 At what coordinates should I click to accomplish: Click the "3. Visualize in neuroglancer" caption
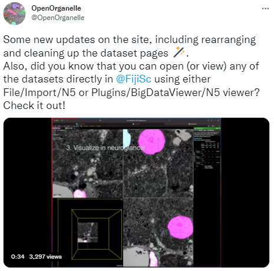tap(106, 148)
